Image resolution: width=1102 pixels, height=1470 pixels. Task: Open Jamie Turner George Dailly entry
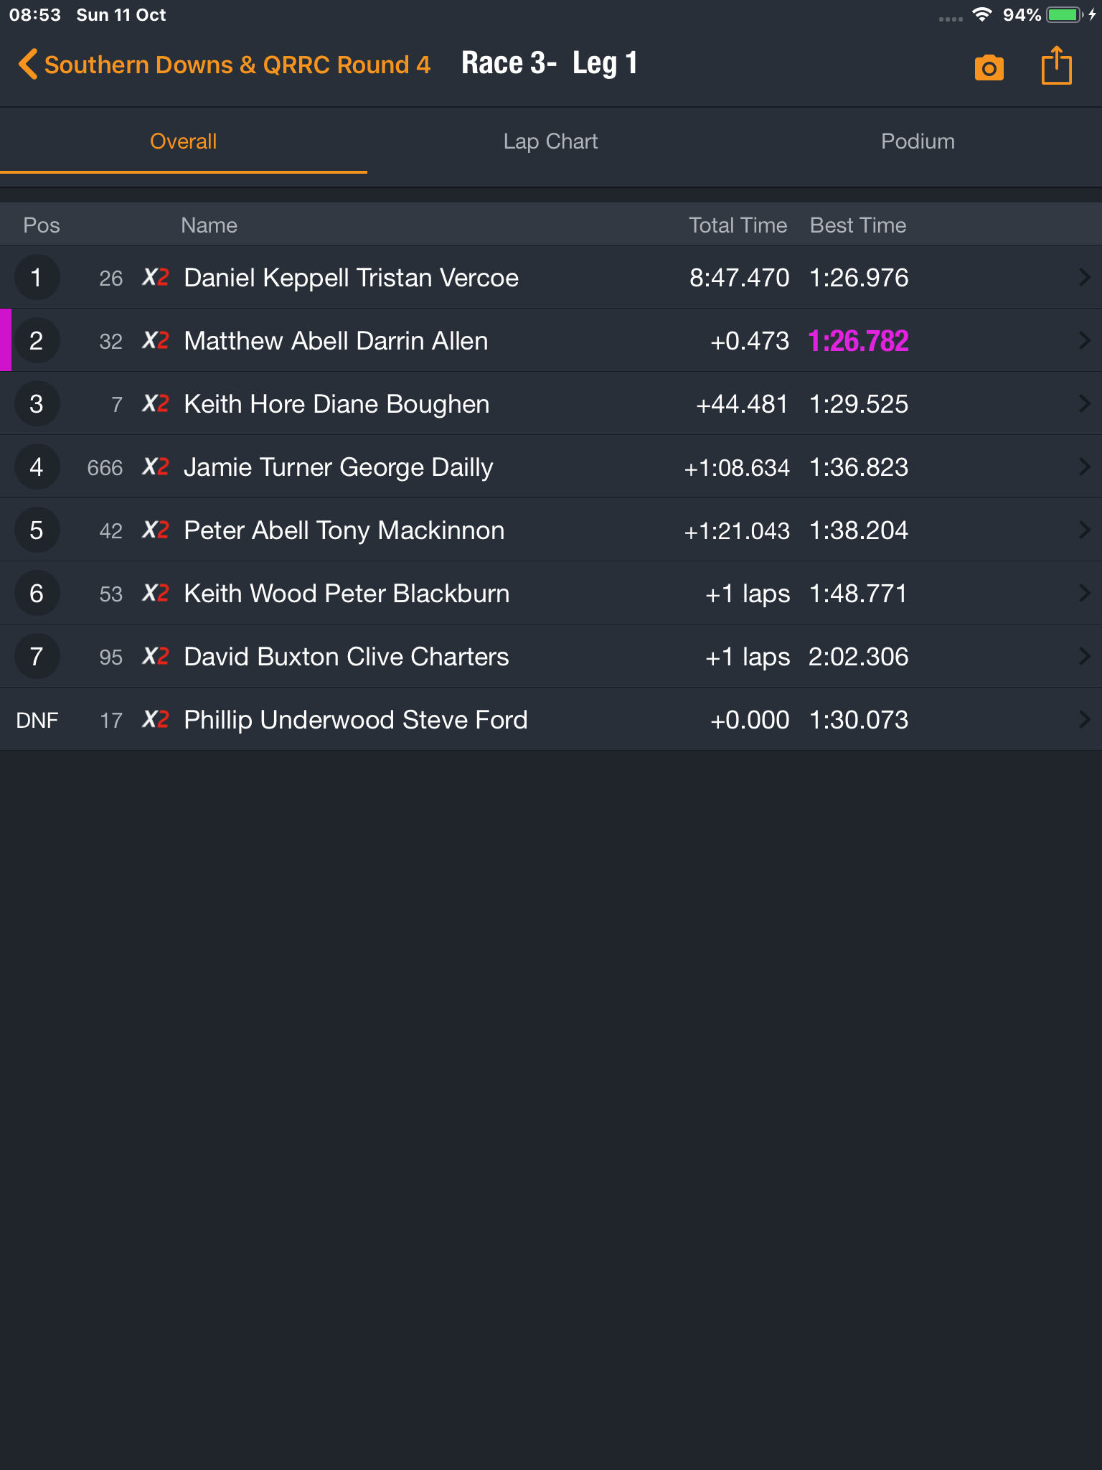point(551,467)
